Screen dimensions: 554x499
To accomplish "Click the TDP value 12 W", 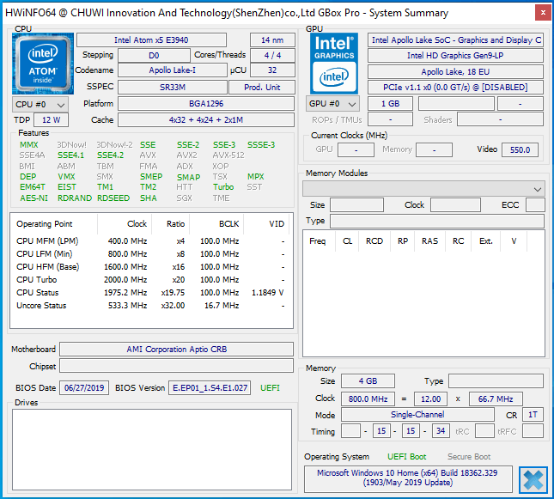I will [x=52, y=119].
